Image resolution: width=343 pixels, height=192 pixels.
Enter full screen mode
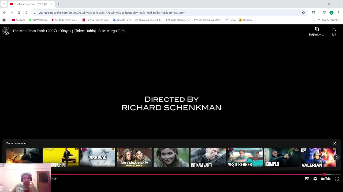(337, 179)
